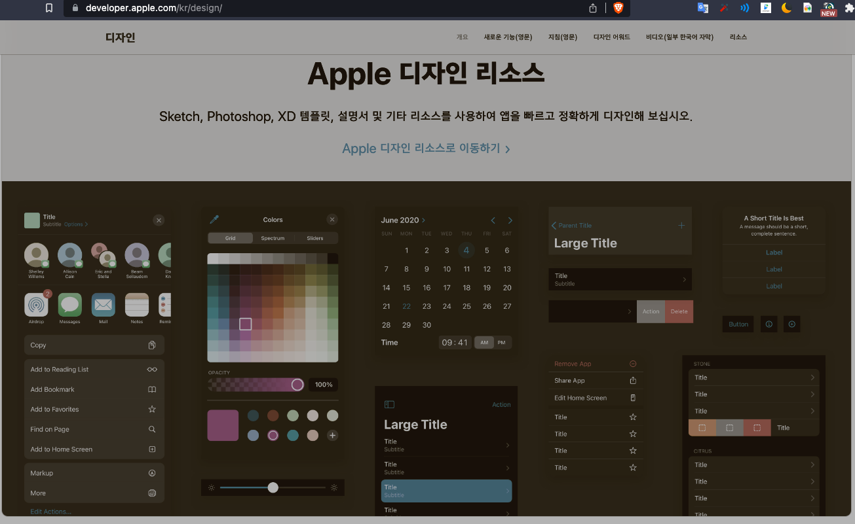Click the Add to Favorites star icon
The image size is (855, 524).
(x=152, y=410)
